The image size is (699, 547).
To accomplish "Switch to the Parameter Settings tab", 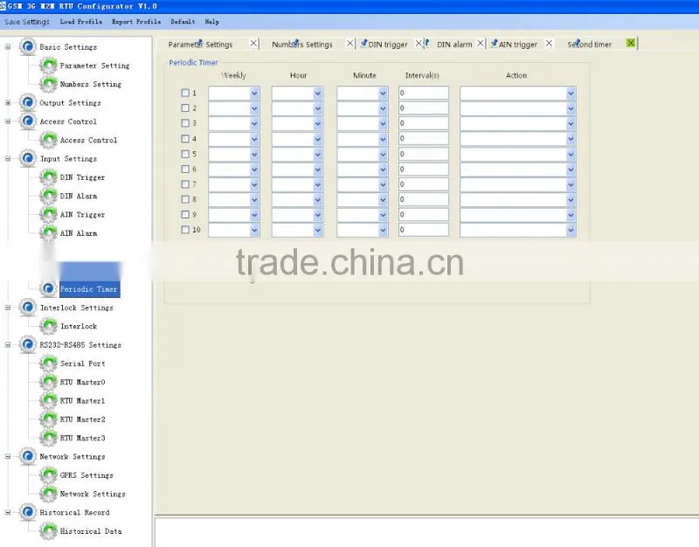I will [x=200, y=45].
